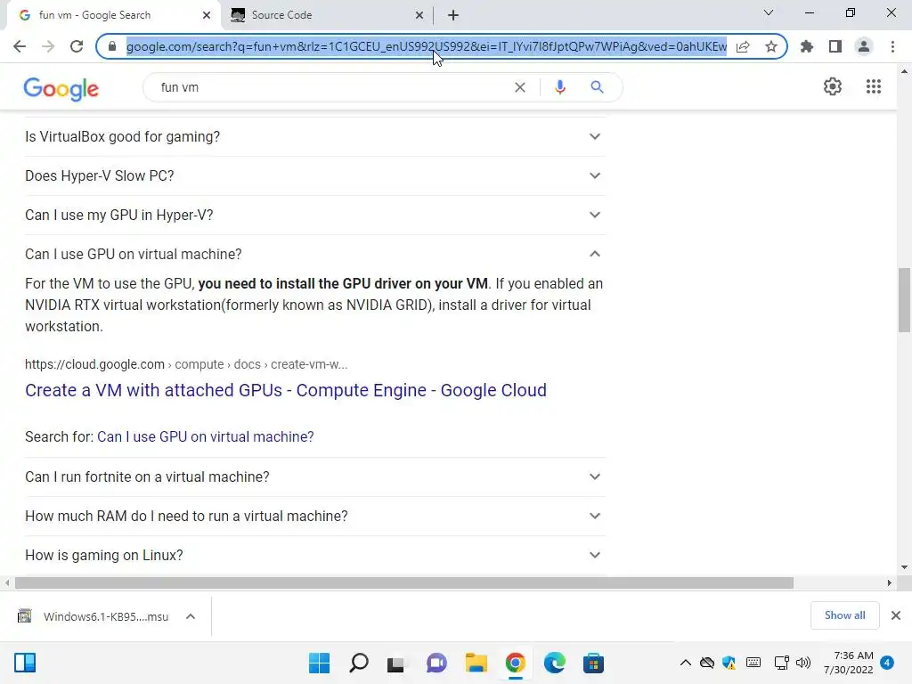Image resolution: width=912 pixels, height=684 pixels.
Task: Reload the current page
Action: coord(77,46)
